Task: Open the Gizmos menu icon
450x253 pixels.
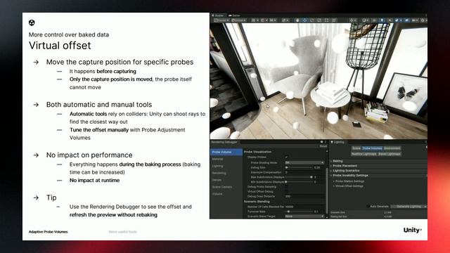Action: [423, 20]
